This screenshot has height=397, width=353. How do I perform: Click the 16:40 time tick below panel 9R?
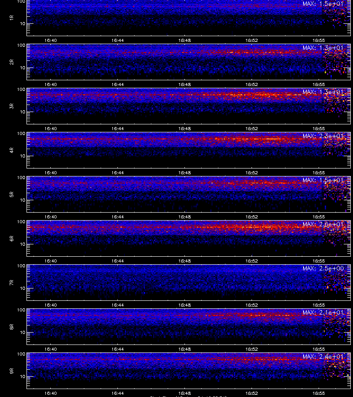(51, 393)
